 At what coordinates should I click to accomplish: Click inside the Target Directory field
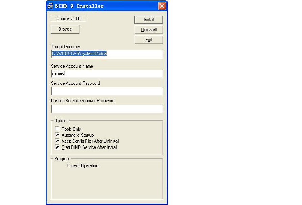107,54
